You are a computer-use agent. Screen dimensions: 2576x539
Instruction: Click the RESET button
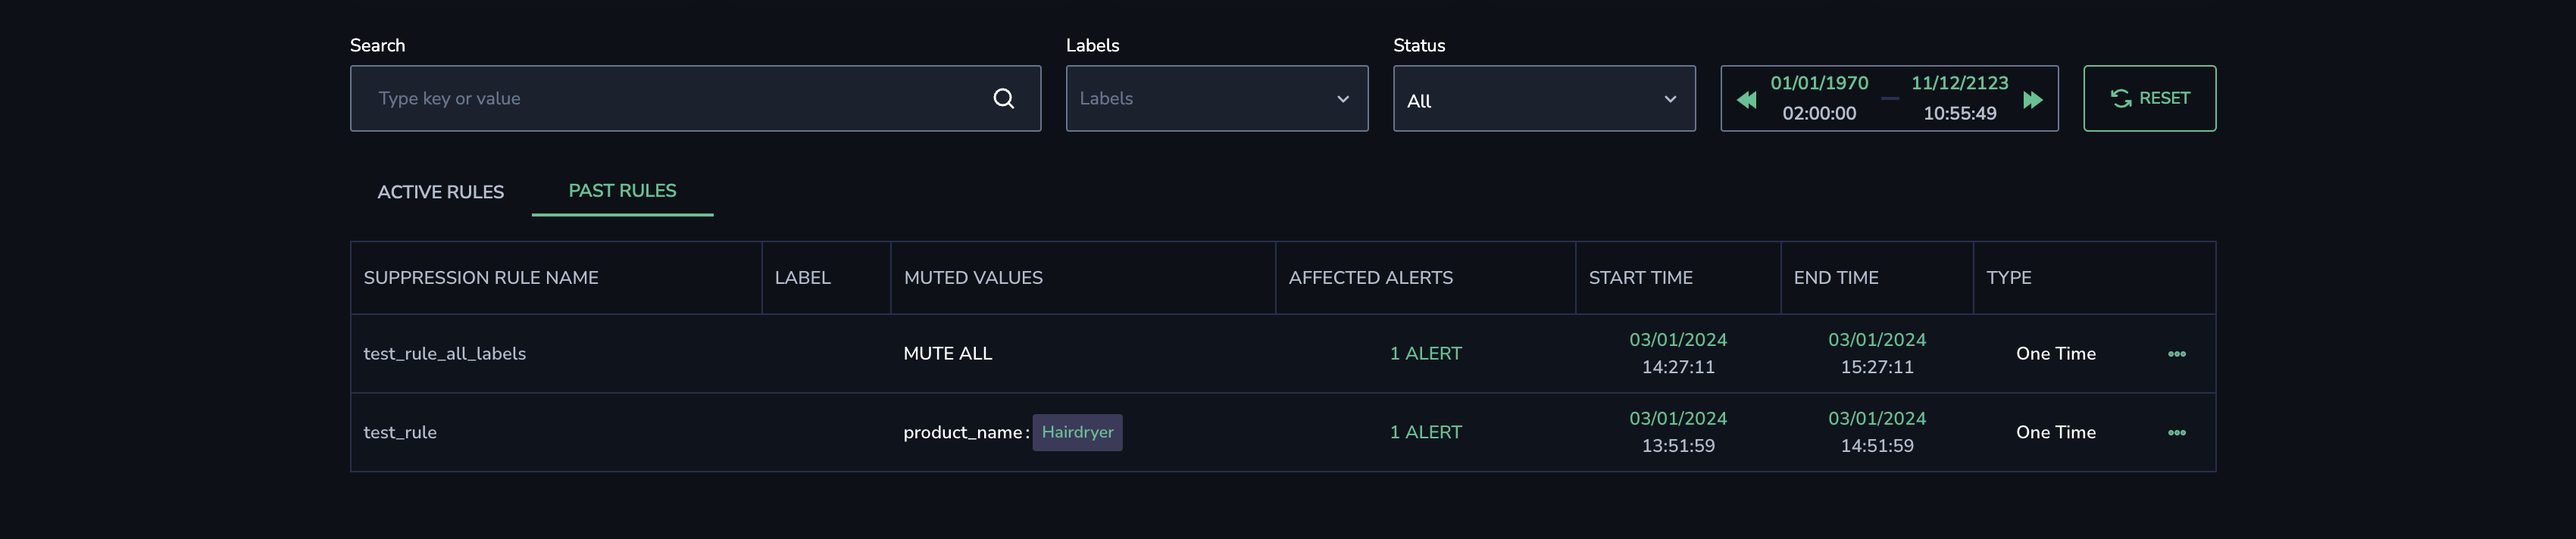click(2149, 98)
